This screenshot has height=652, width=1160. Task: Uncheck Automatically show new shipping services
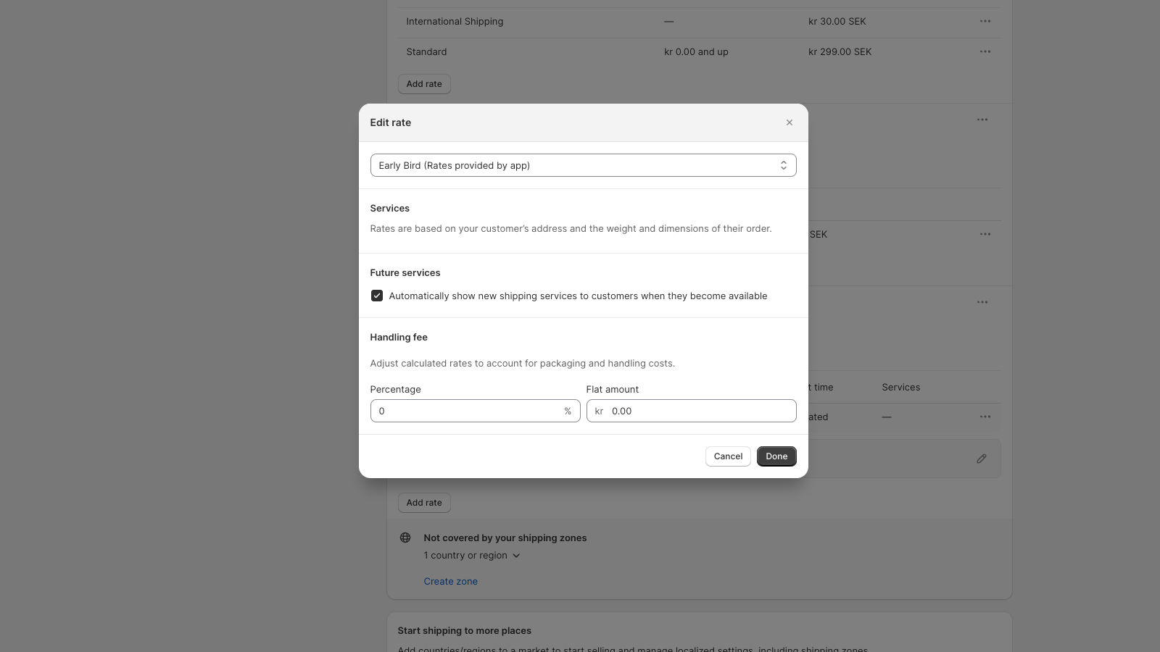[377, 296]
